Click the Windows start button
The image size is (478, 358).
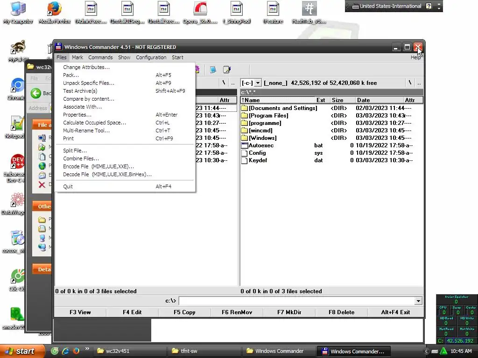point(22,351)
